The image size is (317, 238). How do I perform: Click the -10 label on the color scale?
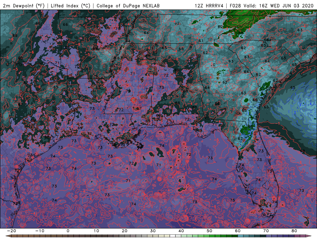[x=40, y=231]
